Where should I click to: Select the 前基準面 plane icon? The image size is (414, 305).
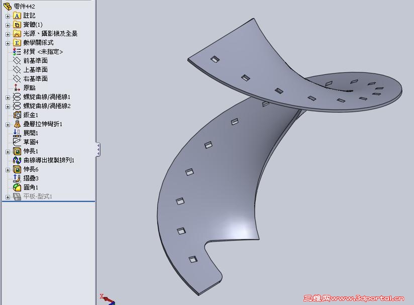[x=17, y=61]
